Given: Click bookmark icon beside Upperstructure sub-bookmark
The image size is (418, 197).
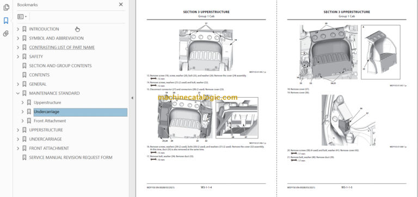Looking at the screenshot, I should pyautogui.click(x=29, y=103).
